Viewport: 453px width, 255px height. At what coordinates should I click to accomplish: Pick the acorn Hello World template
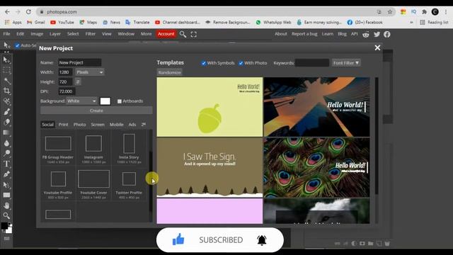pyautogui.click(x=210, y=107)
